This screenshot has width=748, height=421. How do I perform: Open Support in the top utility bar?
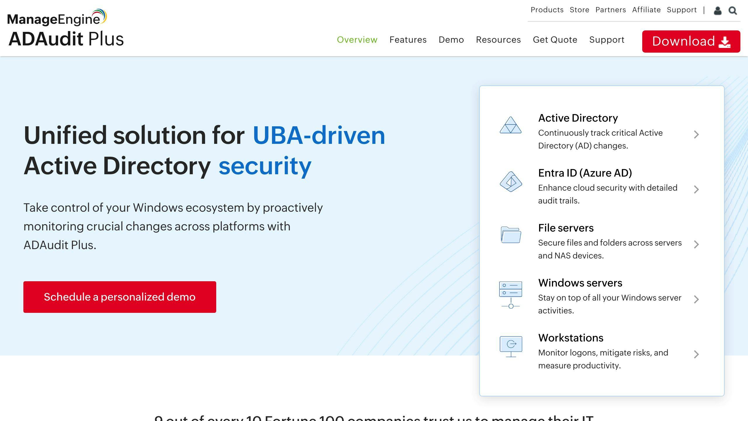(x=682, y=10)
